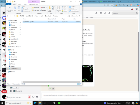The width and height of the screenshot is (140, 105).
Task: Open address bar history dropdown
Action: (68, 16)
